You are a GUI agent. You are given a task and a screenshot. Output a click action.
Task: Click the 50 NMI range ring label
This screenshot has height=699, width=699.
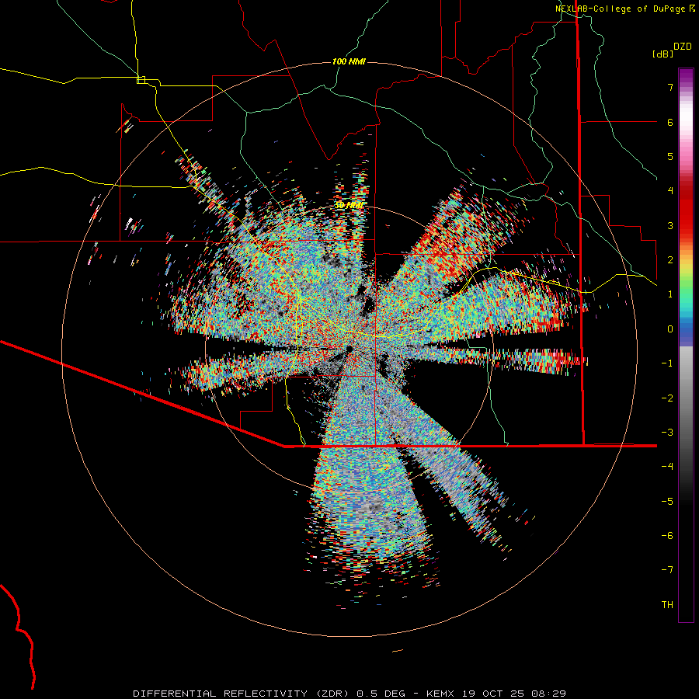tap(349, 206)
